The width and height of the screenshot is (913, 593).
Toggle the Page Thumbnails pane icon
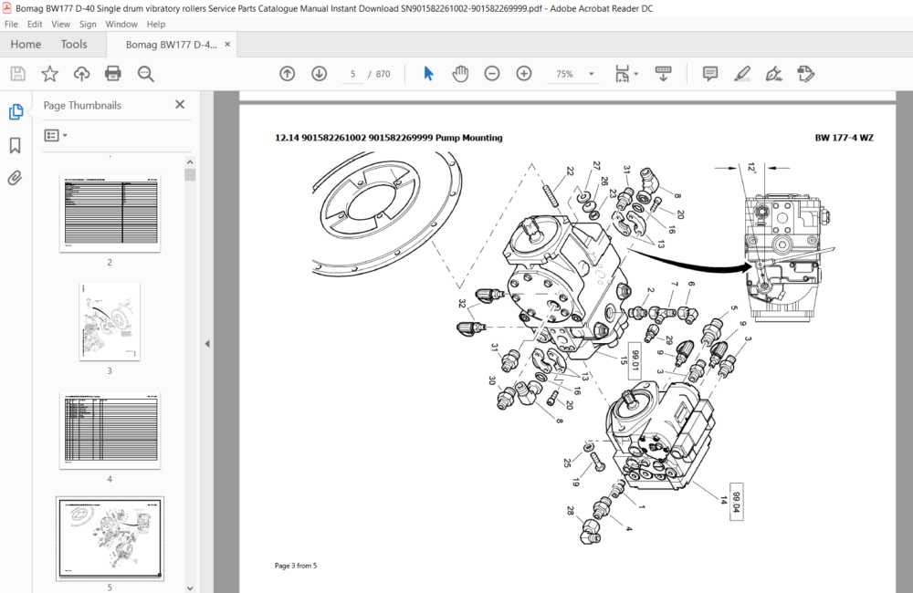(x=16, y=111)
